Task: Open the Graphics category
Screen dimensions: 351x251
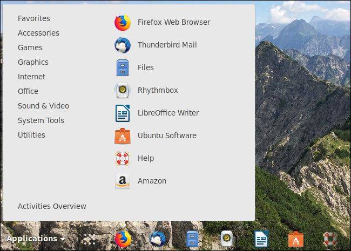Action: tap(33, 62)
